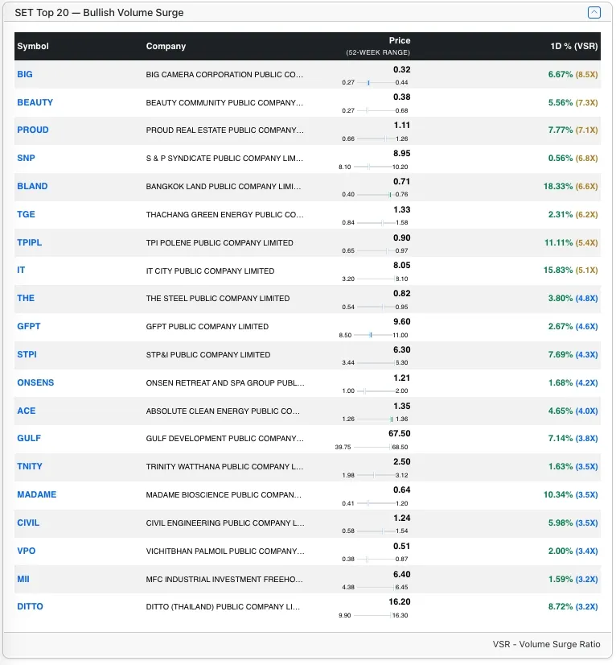Image resolution: width=616 pixels, height=665 pixels.
Task: Open the TNITY stock symbol link
Action: 30,466
